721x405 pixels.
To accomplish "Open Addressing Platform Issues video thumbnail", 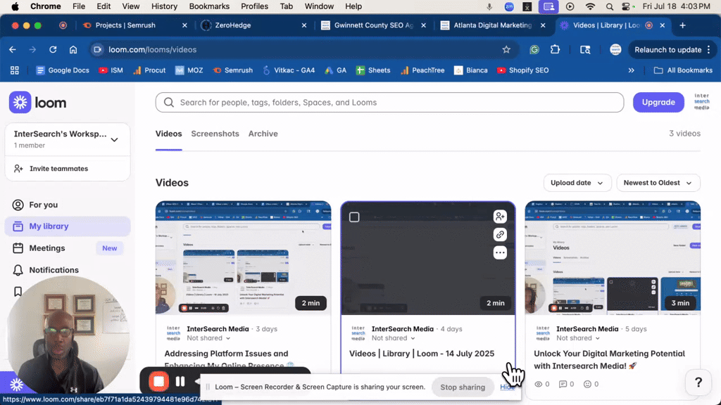I will pos(243,258).
